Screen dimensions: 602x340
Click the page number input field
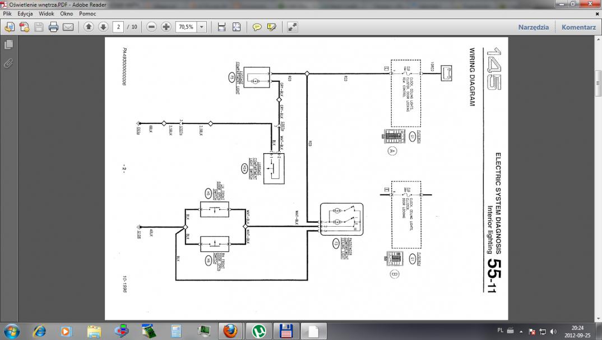[x=118, y=27]
